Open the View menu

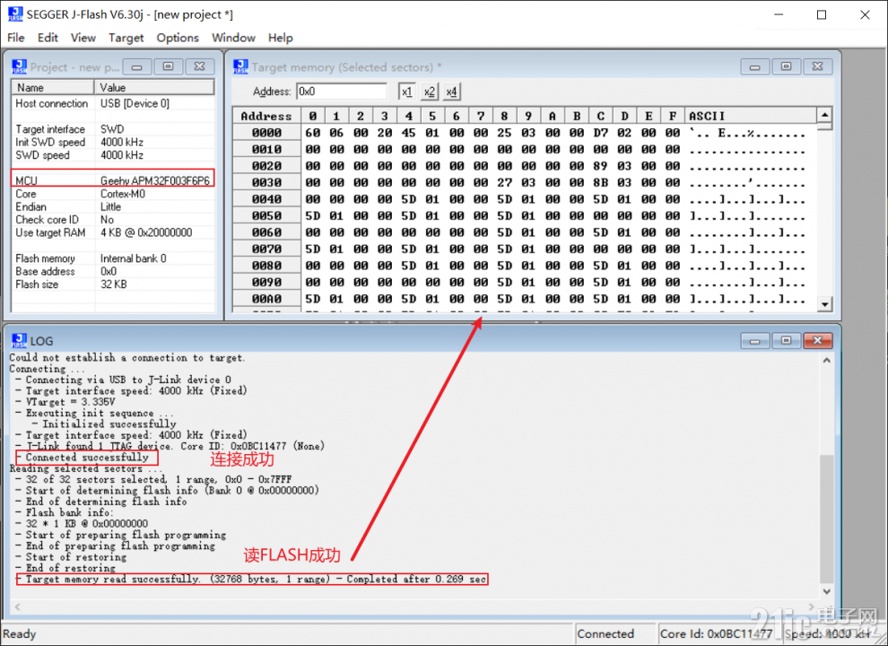click(83, 38)
